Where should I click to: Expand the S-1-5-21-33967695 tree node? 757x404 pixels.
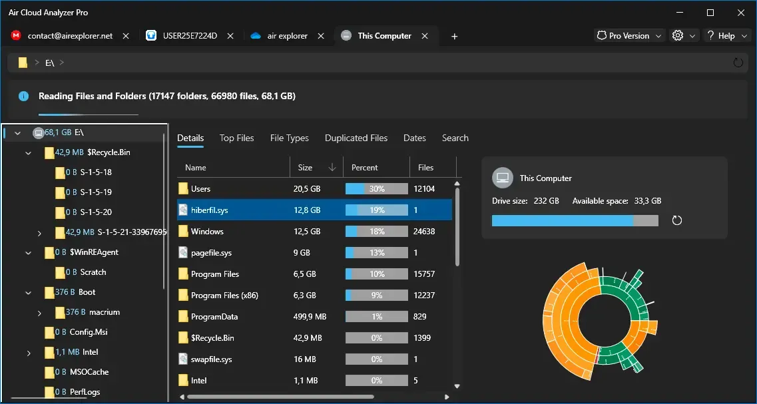(x=39, y=233)
